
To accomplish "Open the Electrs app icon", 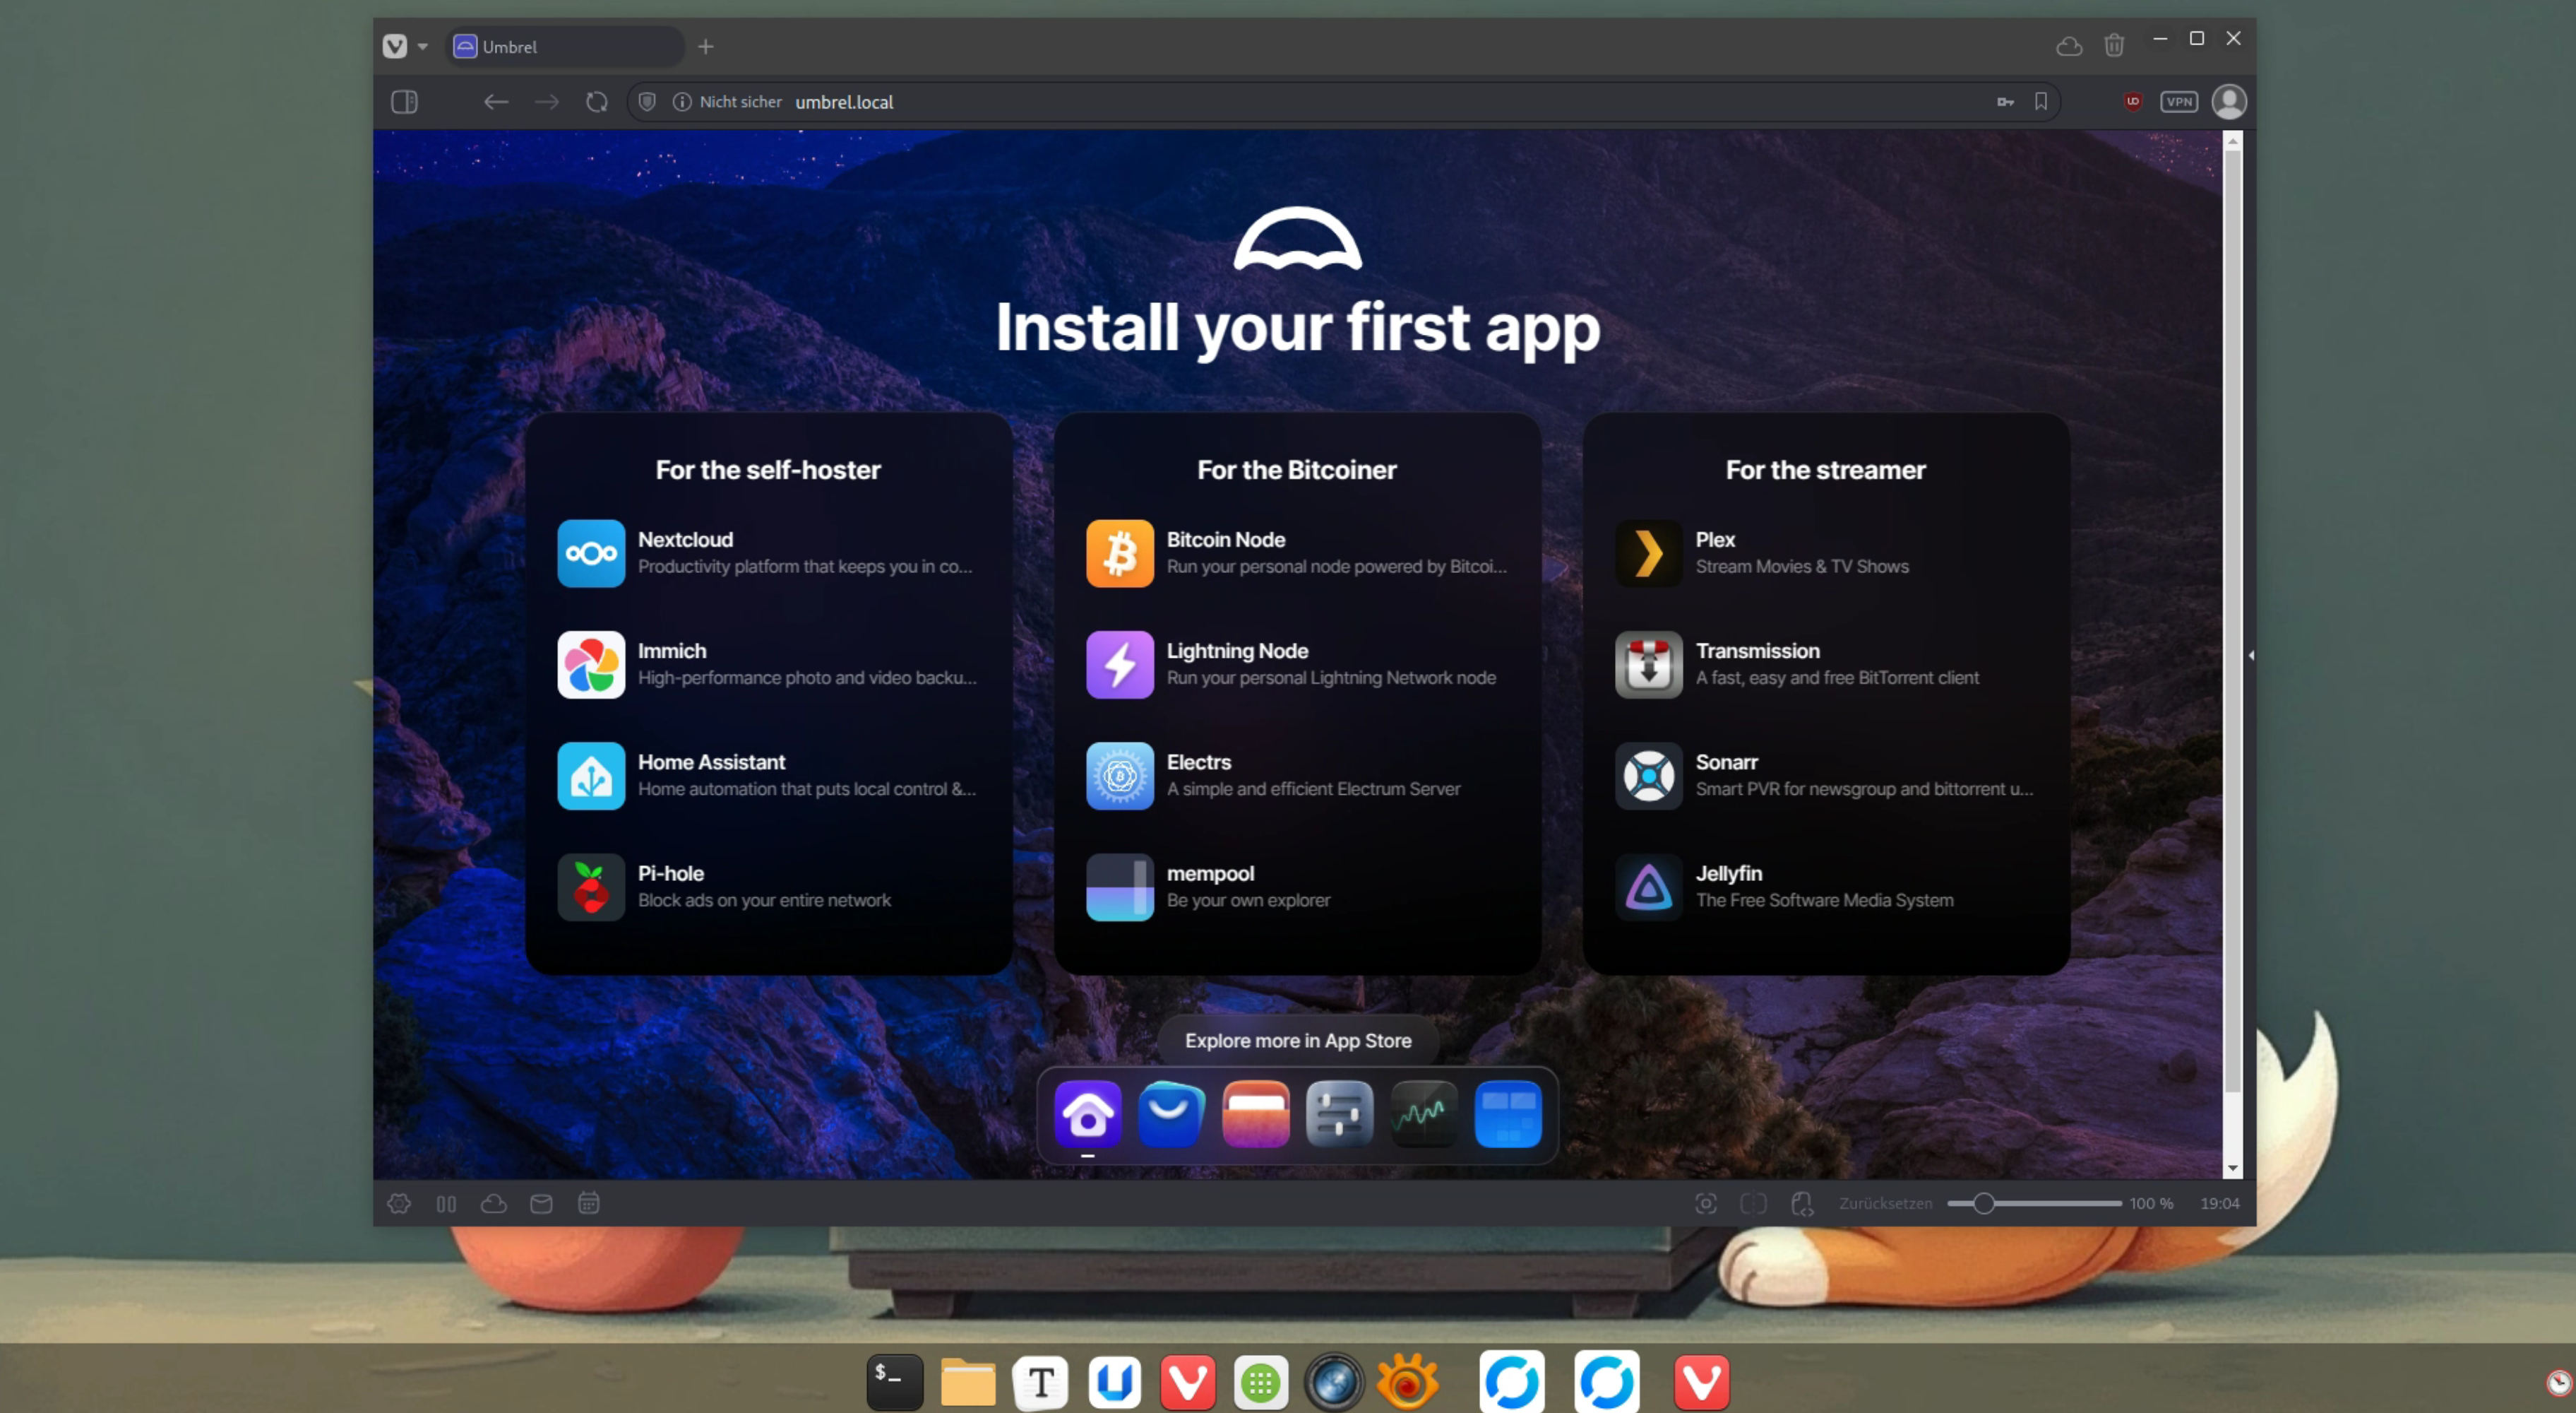I will (x=1120, y=776).
